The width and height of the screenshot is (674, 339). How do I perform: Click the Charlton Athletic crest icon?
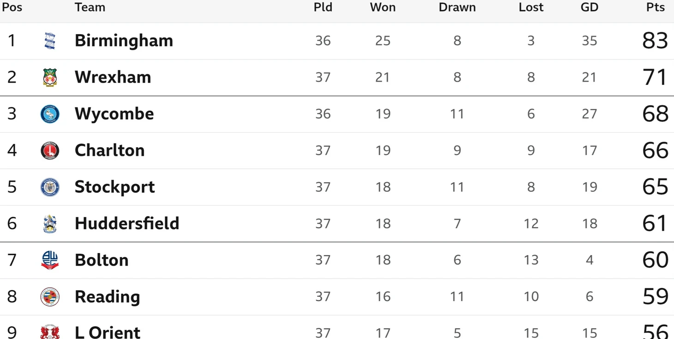click(x=50, y=150)
